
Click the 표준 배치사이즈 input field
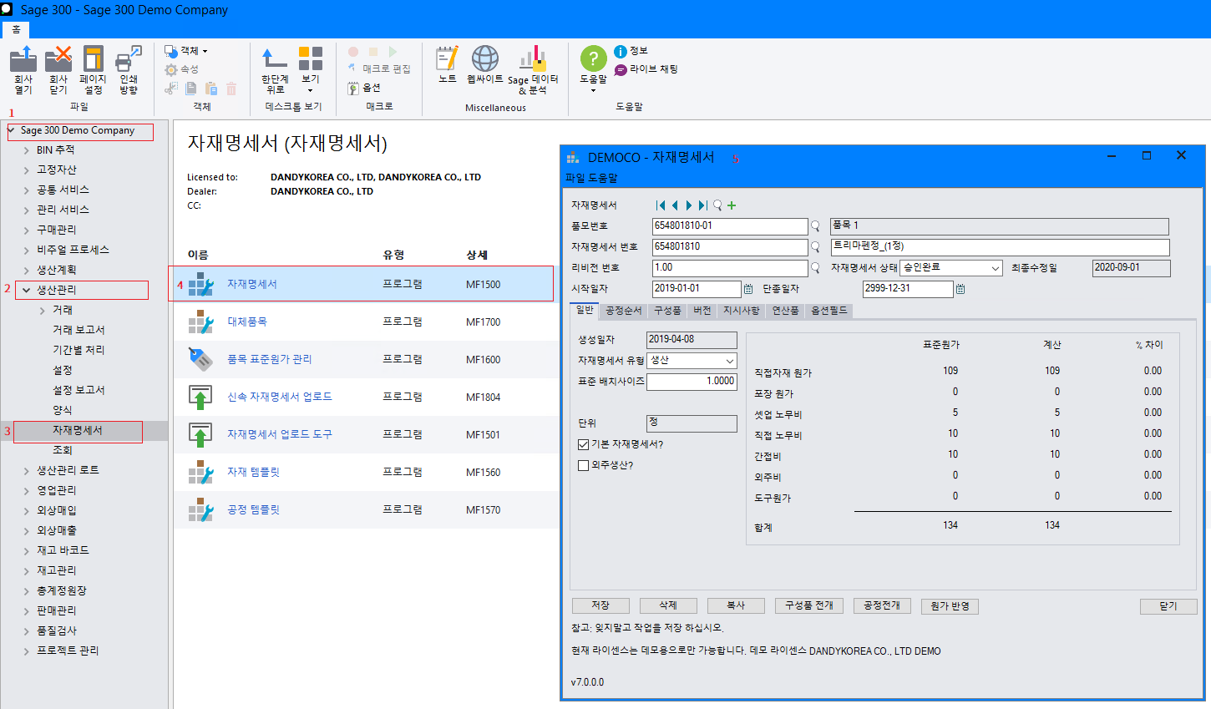pos(691,382)
